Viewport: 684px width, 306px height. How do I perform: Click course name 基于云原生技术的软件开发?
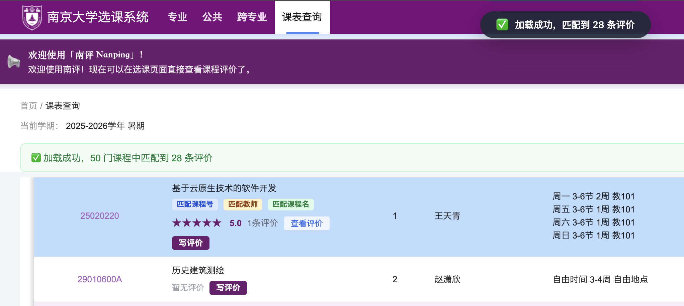(x=224, y=188)
